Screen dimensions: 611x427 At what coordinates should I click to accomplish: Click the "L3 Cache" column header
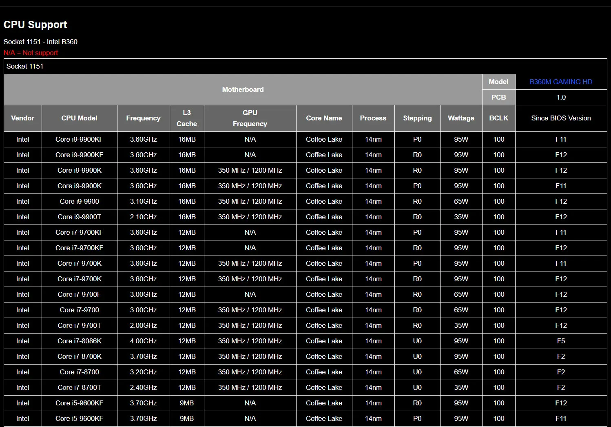pos(187,118)
